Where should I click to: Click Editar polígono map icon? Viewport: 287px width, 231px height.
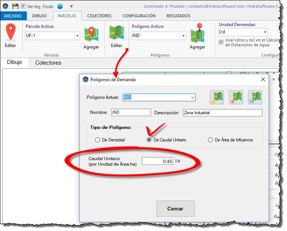pyautogui.click(x=116, y=33)
